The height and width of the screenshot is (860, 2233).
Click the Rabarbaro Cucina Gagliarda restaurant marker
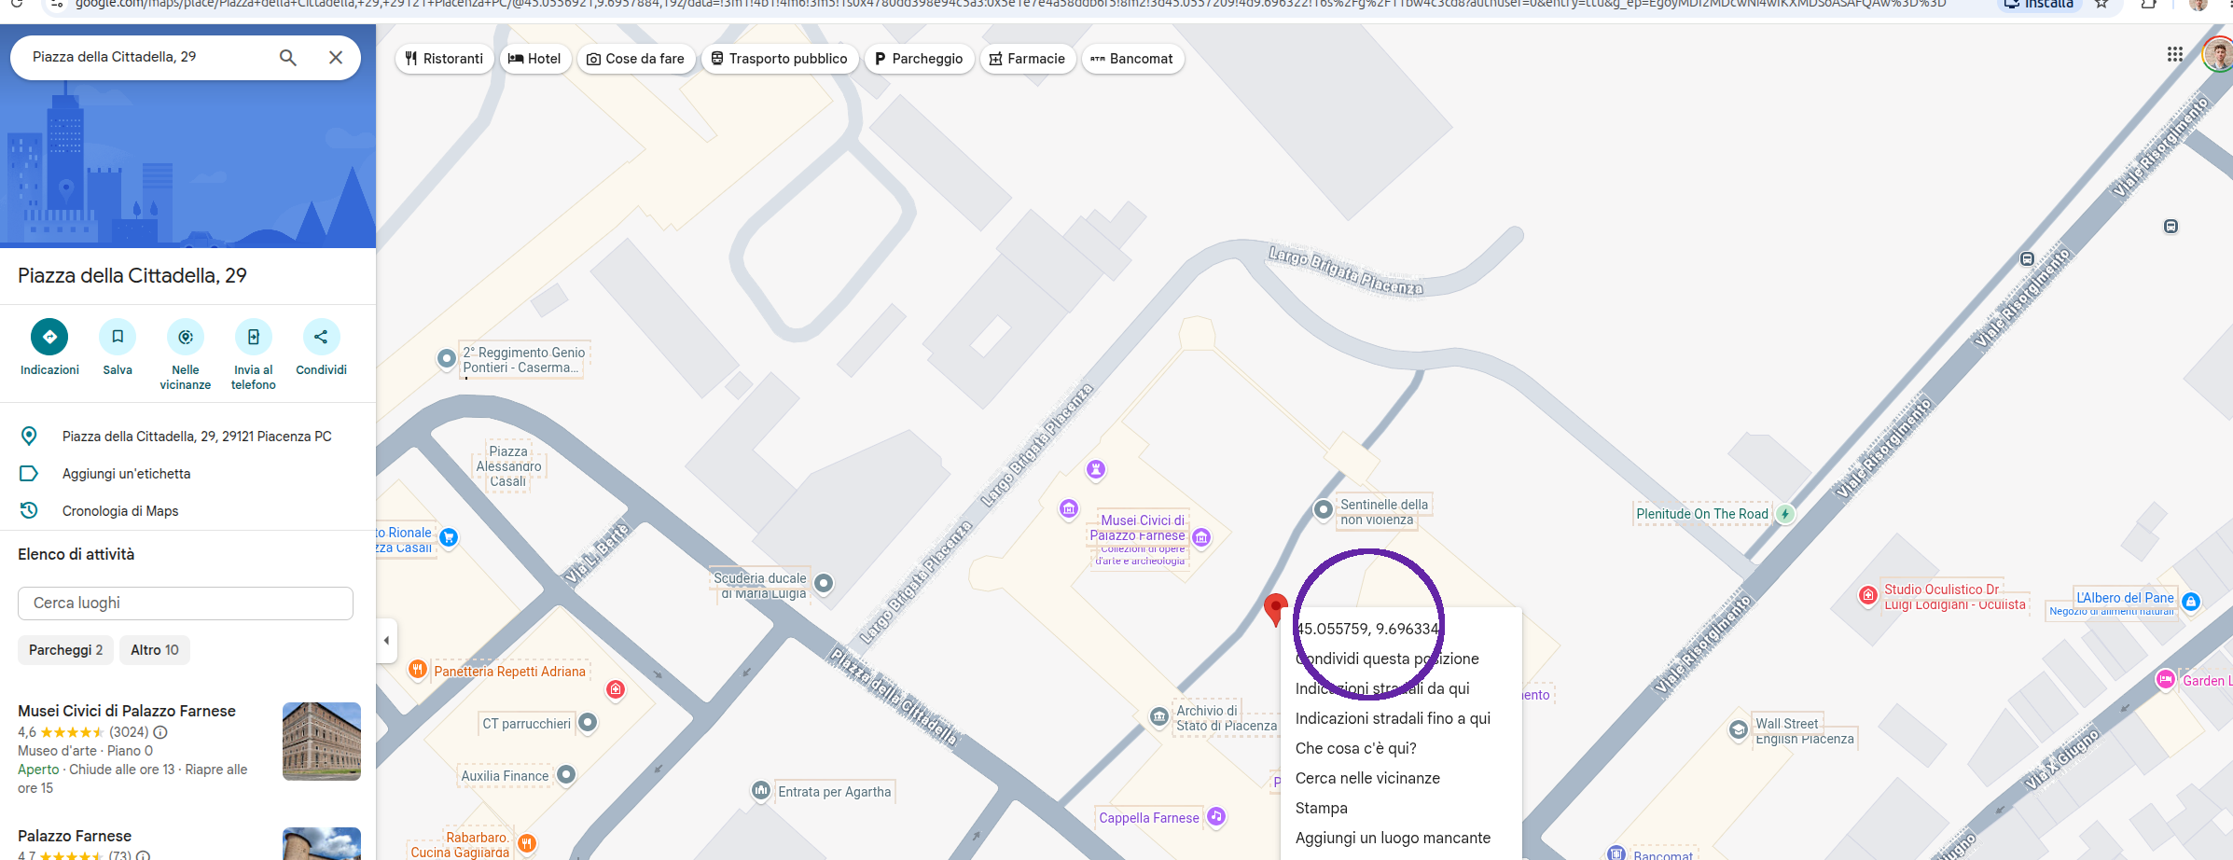coord(526,843)
